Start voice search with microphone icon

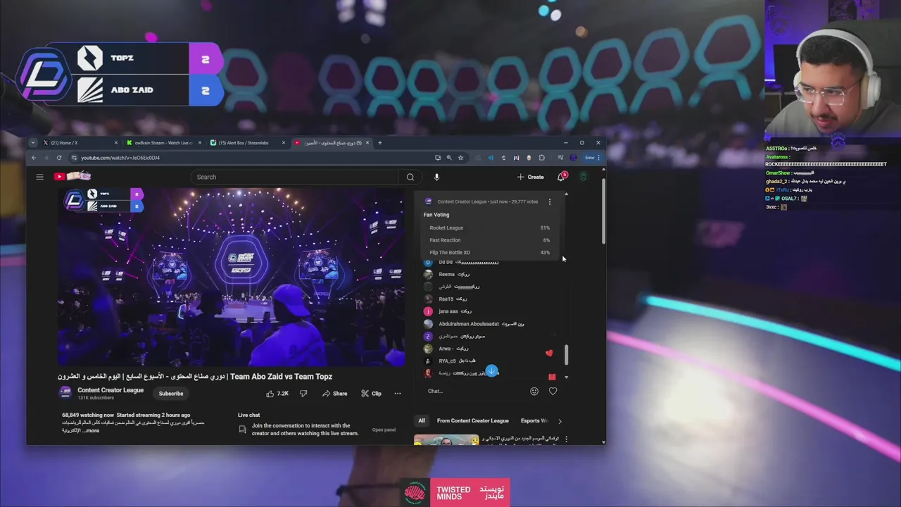tap(436, 177)
